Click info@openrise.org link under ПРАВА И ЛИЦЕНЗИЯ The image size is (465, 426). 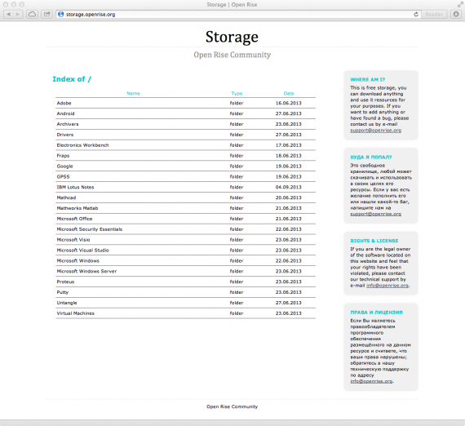[x=371, y=381]
